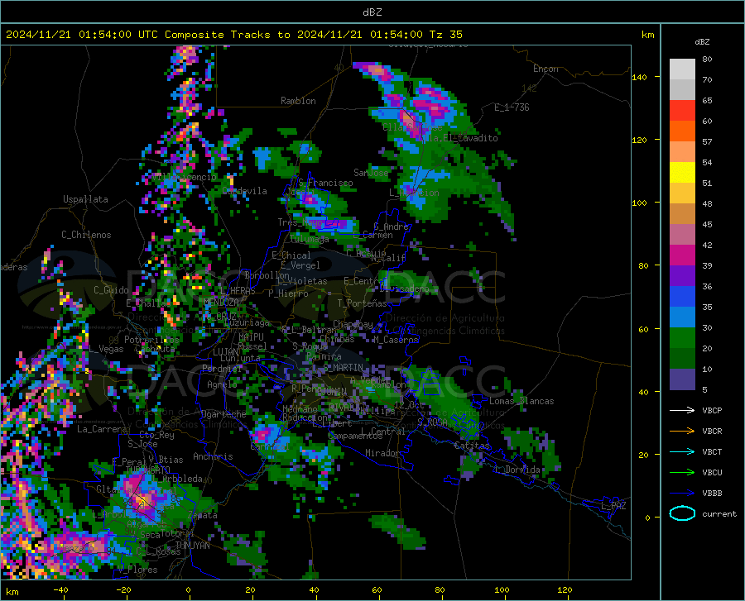Click the blue VBBB arrow in legend
This screenshot has height=601, width=745.
click(x=682, y=493)
